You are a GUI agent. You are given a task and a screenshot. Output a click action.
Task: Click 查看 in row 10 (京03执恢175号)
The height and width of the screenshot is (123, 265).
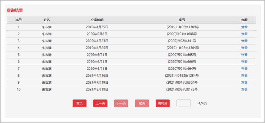pos(244,89)
